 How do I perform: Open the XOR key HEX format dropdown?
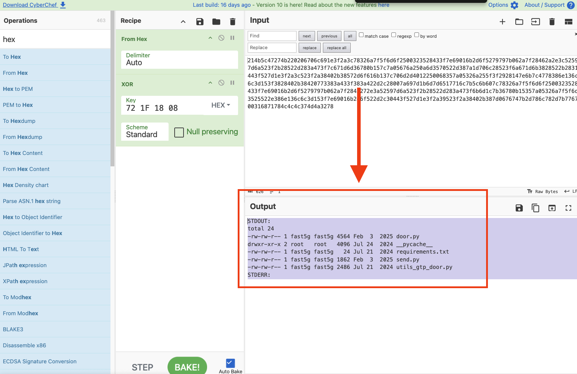(x=221, y=105)
